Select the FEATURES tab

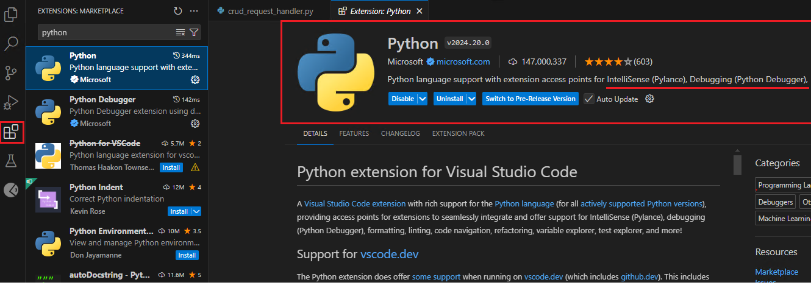tap(354, 133)
